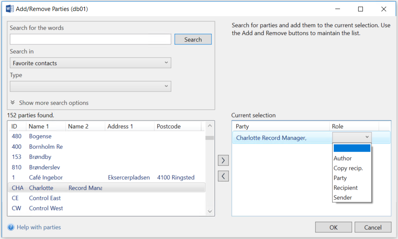
Task: Open the Type dropdown
Action: coord(90,86)
